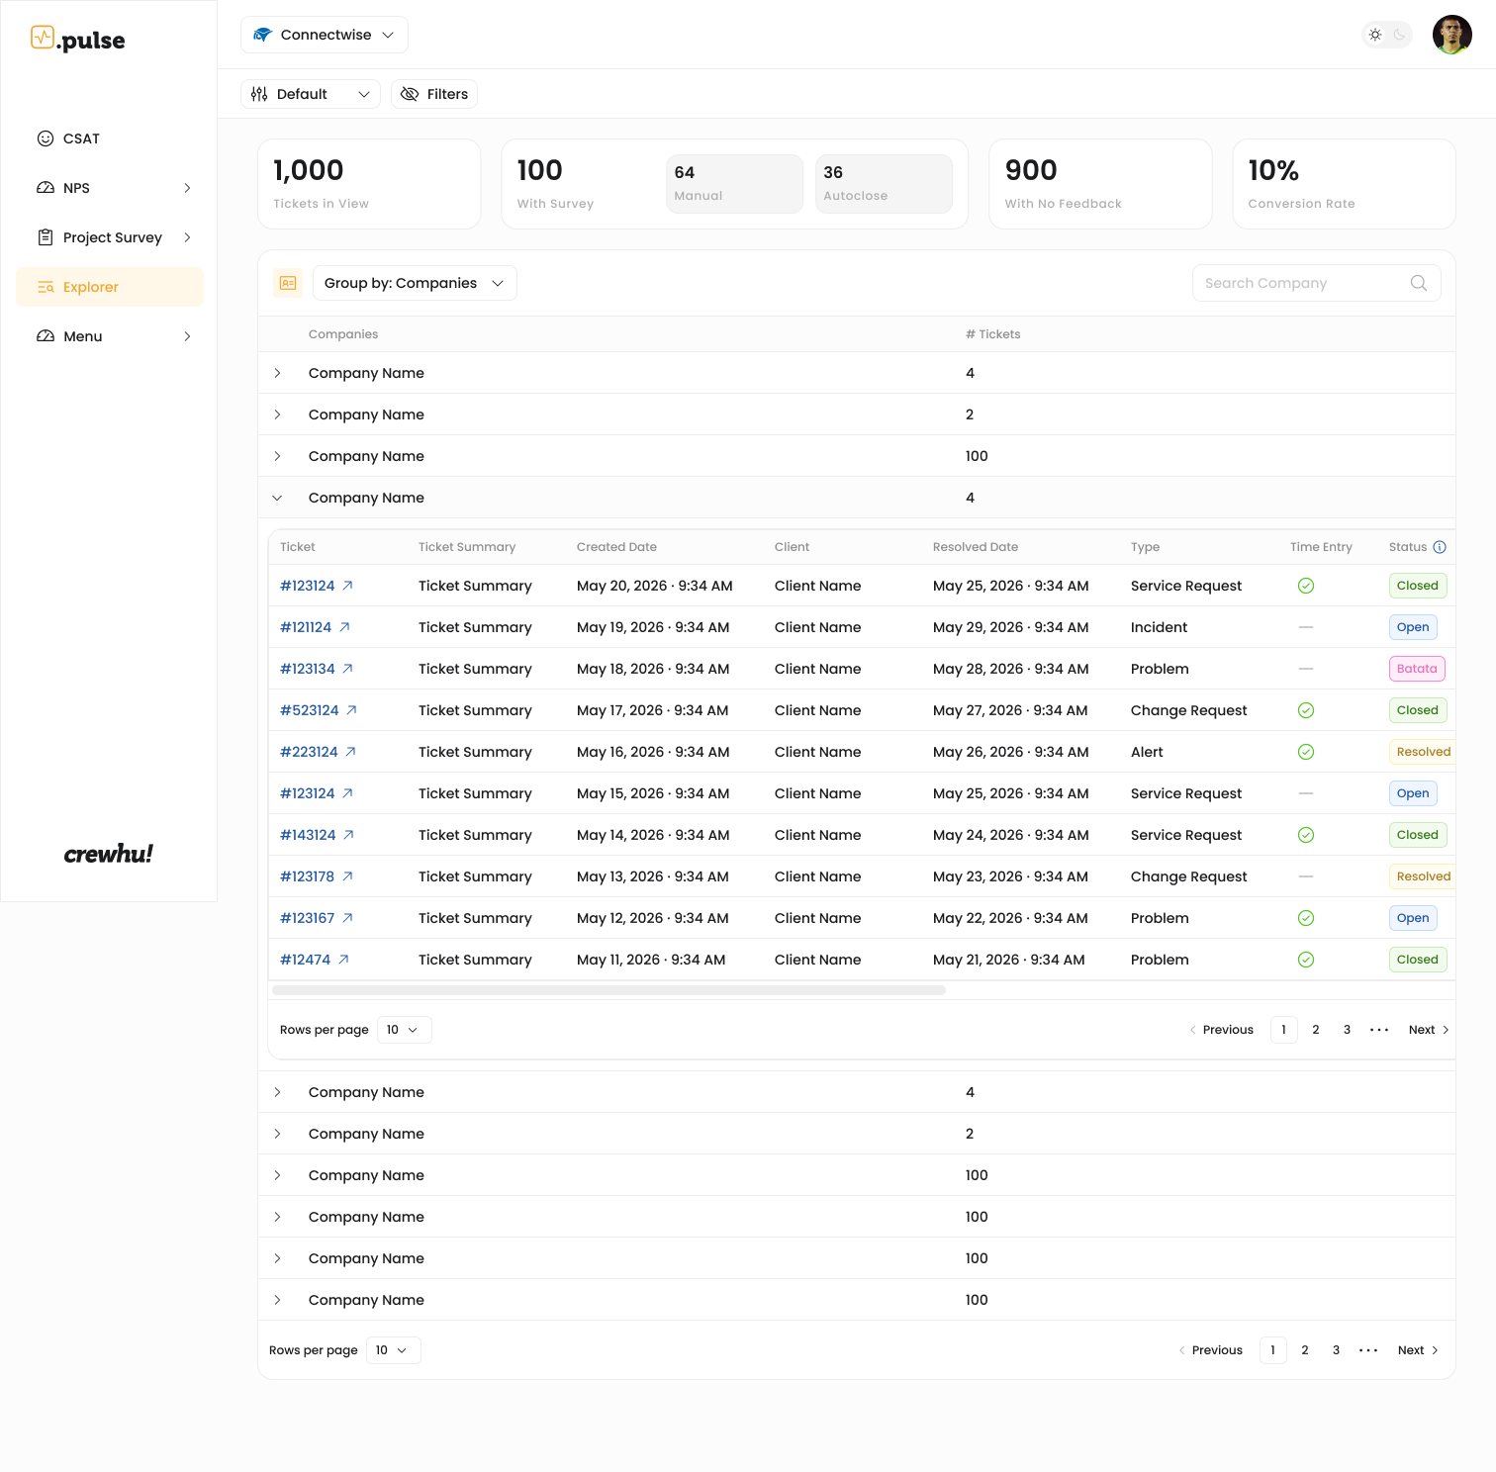The width and height of the screenshot is (1496, 1472).
Task: Expand the Menu sidebar item
Action: pyautogui.click(x=110, y=336)
